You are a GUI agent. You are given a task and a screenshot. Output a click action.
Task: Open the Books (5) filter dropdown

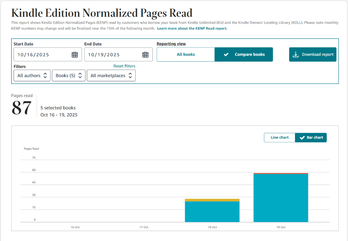68,75
